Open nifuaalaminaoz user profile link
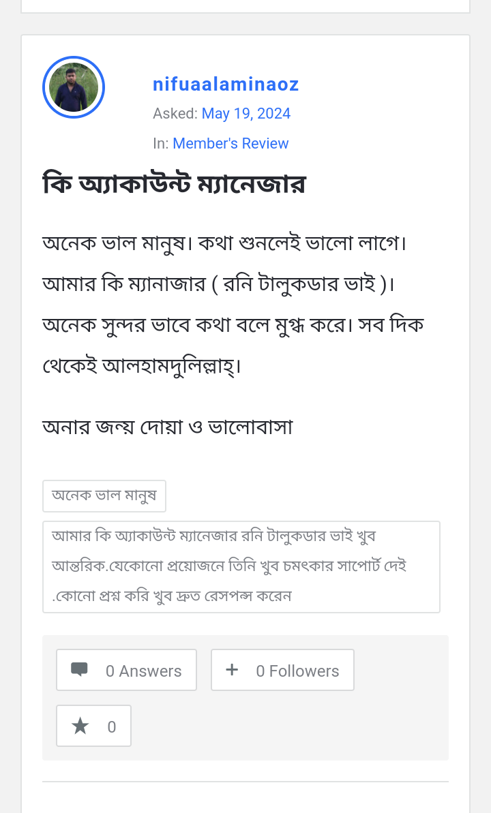Image resolution: width=491 pixels, height=813 pixels. (x=226, y=85)
